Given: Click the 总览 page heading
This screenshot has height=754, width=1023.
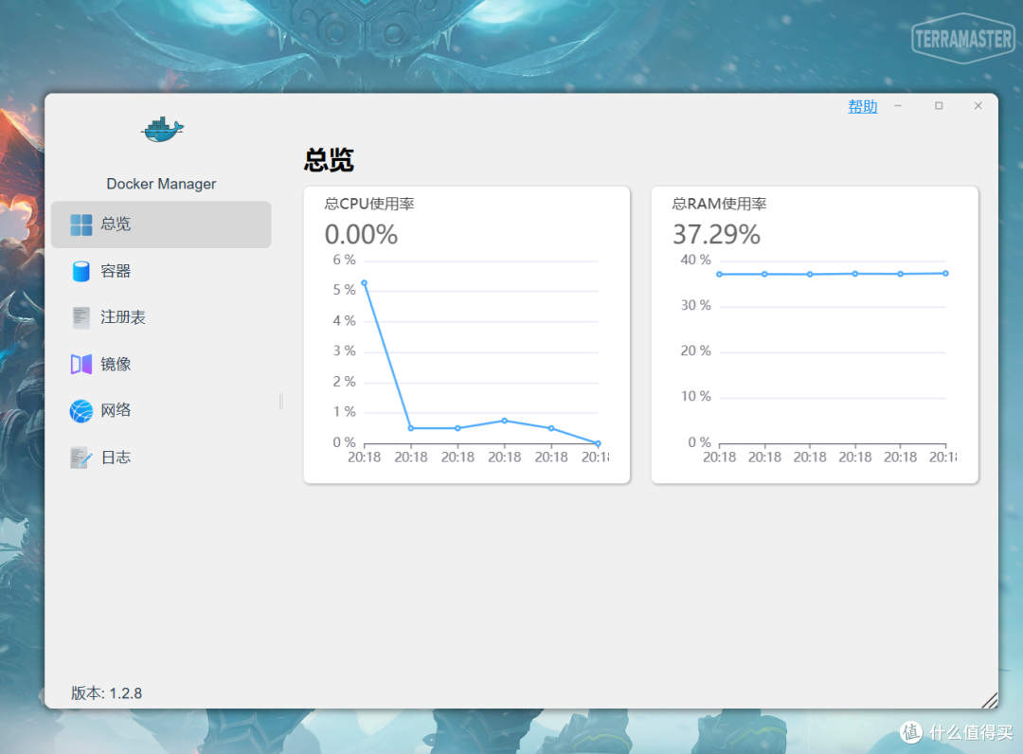Looking at the screenshot, I should pyautogui.click(x=329, y=160).
